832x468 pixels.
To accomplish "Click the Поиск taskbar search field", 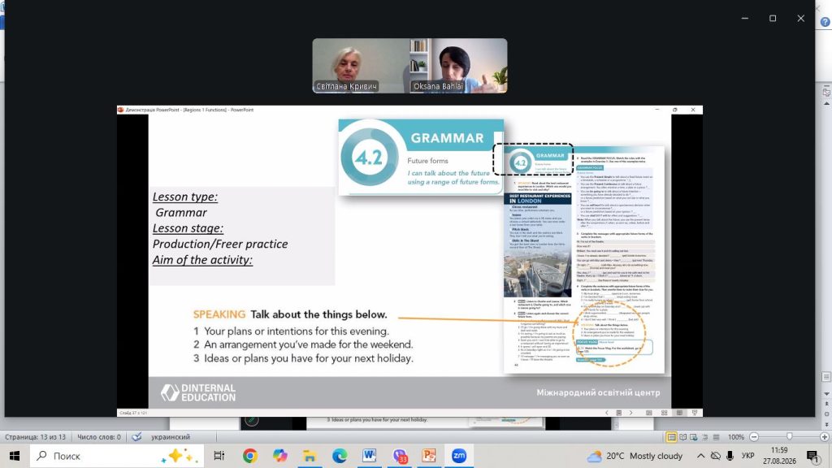I will pos(117,456).
